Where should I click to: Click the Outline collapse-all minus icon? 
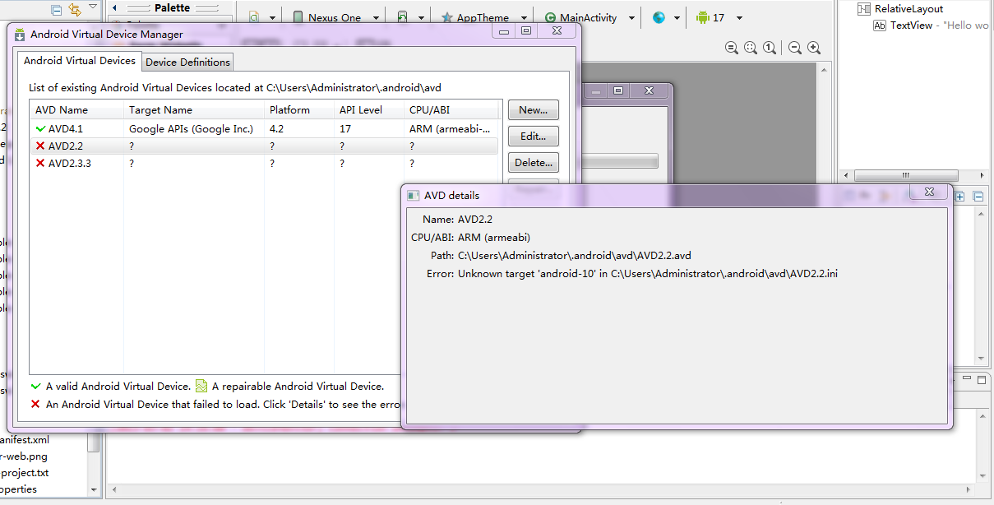[x=978, y=197]
